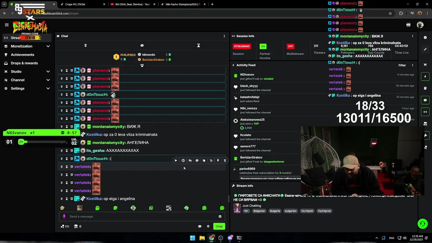Switch to the BIG DEAL YouTube tab
The height and width of the screenshot is (243, 432).
point(133,4)
